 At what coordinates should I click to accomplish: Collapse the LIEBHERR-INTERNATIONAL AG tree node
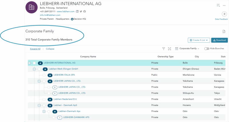click(x=29, y=63)
